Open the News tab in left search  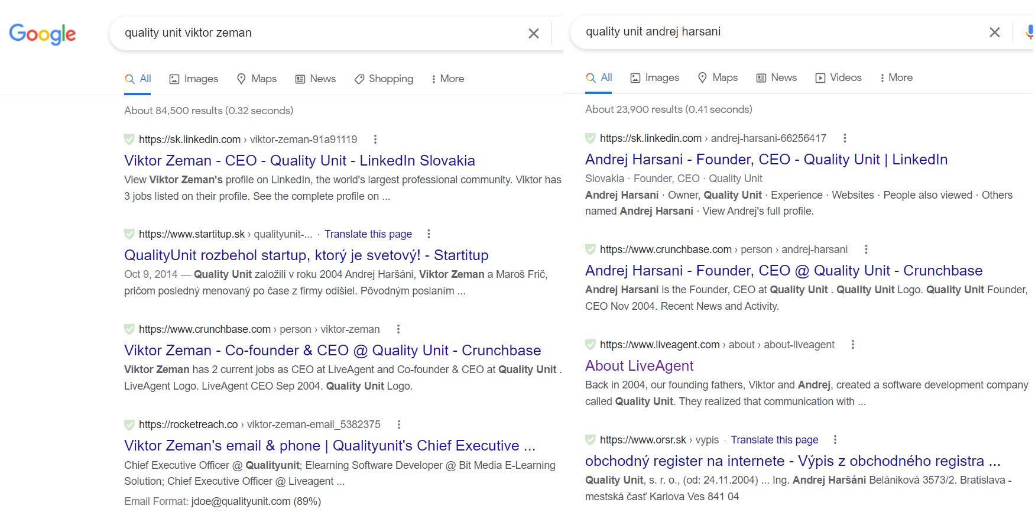coord(316,79)
